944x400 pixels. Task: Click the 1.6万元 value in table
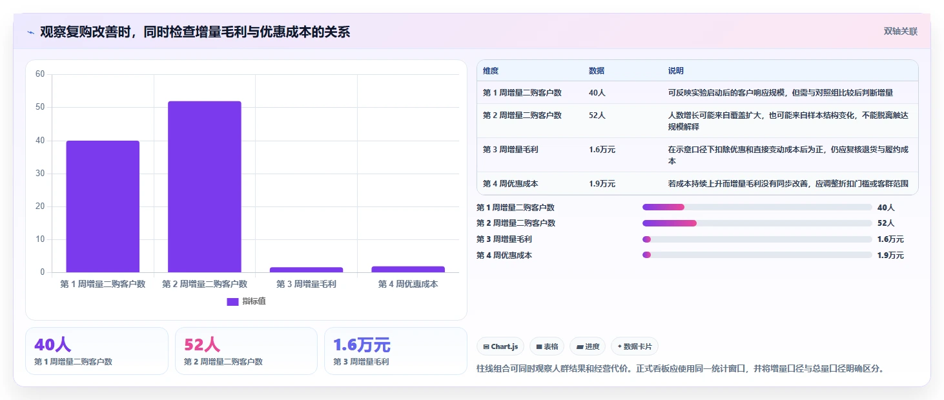click(x=602, y=150)
